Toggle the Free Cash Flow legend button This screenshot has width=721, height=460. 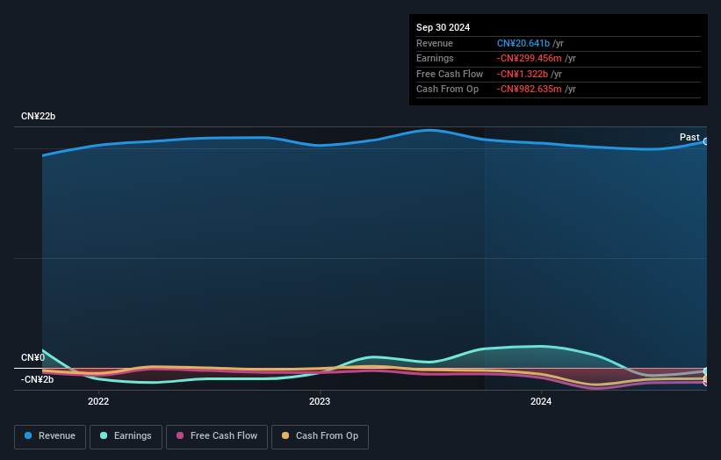pyautogui.click(x=217, y=436)
